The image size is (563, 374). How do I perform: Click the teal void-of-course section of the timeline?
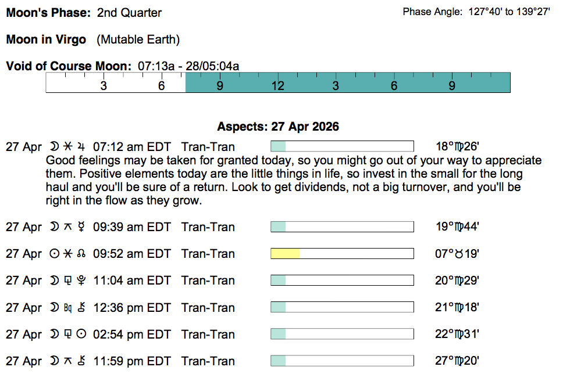click(348, 82)
